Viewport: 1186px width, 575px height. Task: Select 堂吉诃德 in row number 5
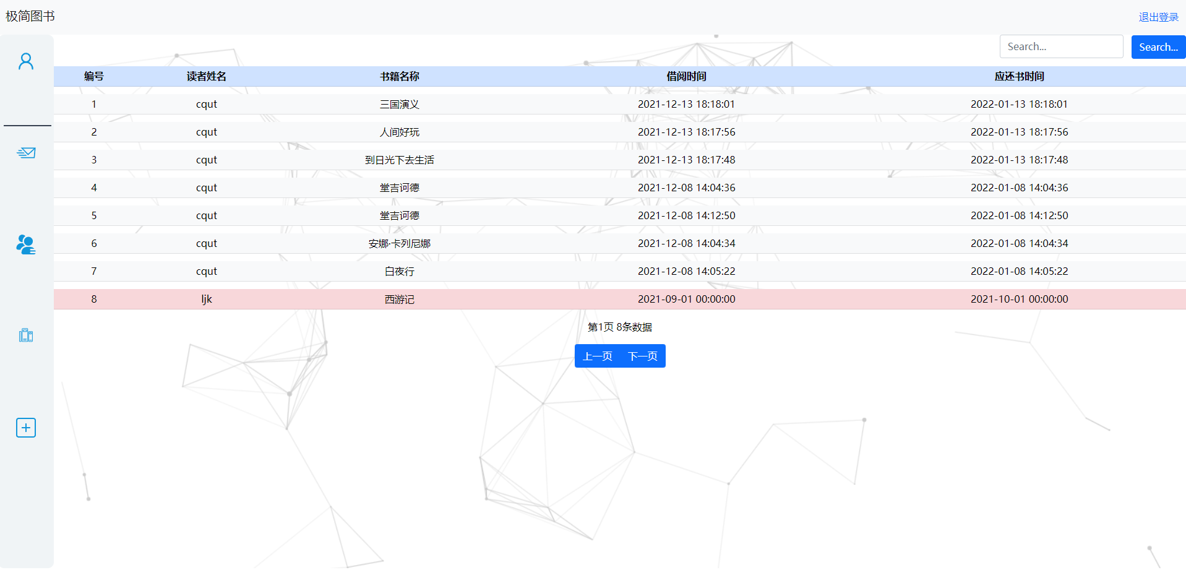click(x=400, y=215)
